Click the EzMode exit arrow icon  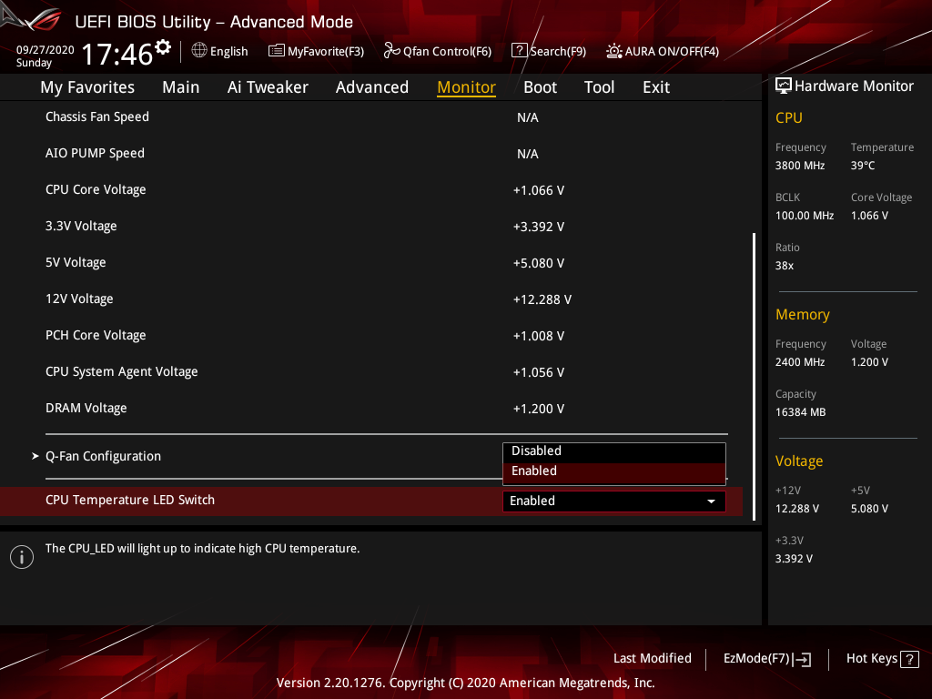pos(802,659)
